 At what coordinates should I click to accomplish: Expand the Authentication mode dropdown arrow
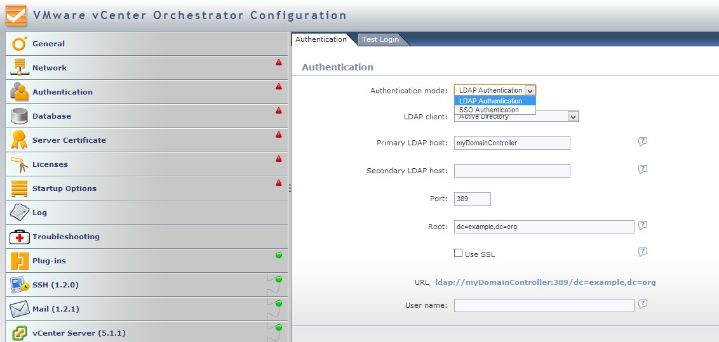(530, 91)
